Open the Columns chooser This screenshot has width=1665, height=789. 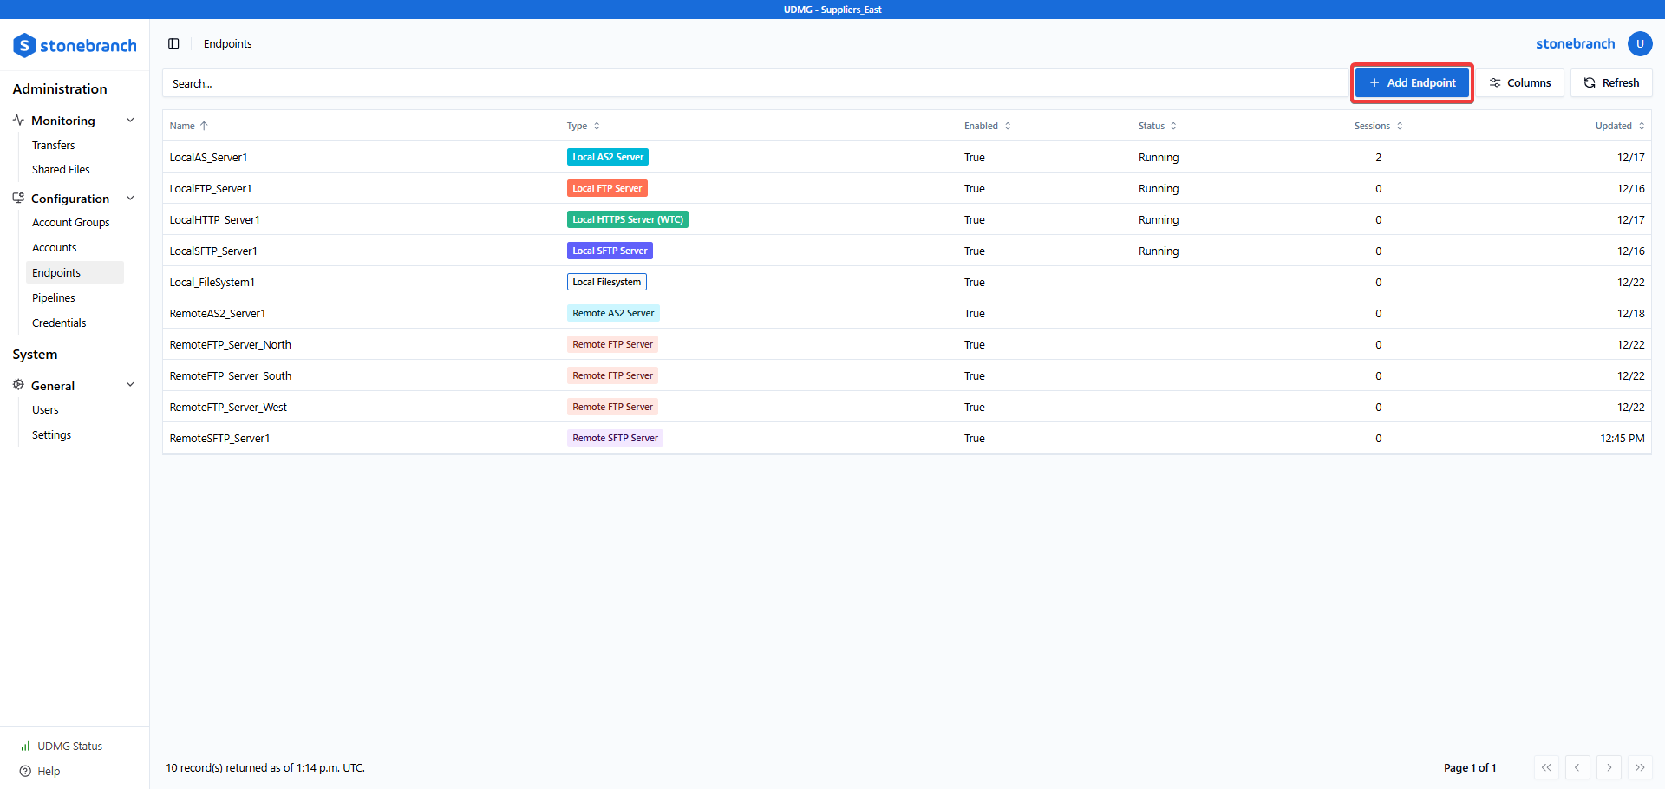[1520, 83]
